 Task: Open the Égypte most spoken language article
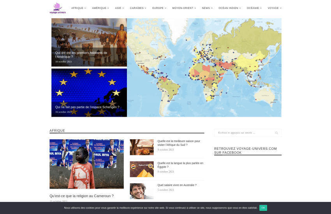pyautogui.click(x=180, y=165)
